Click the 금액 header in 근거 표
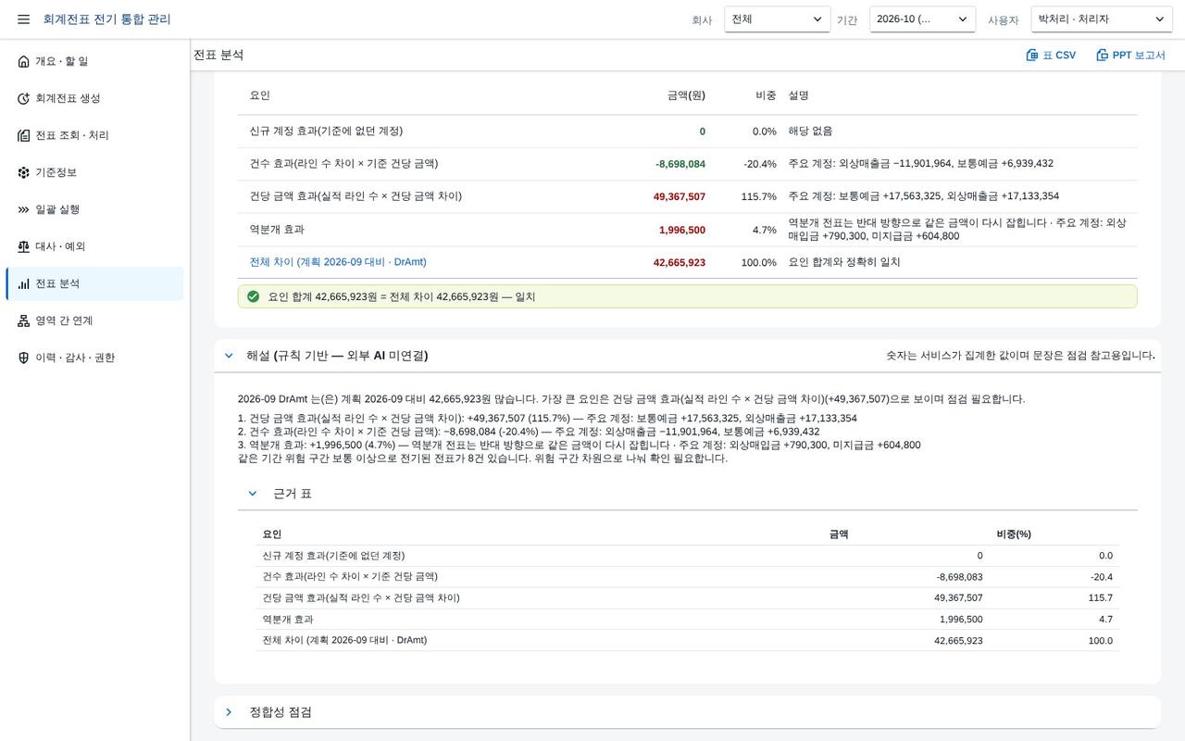This screenshot has width=1185, height=741. coord(839,534)
